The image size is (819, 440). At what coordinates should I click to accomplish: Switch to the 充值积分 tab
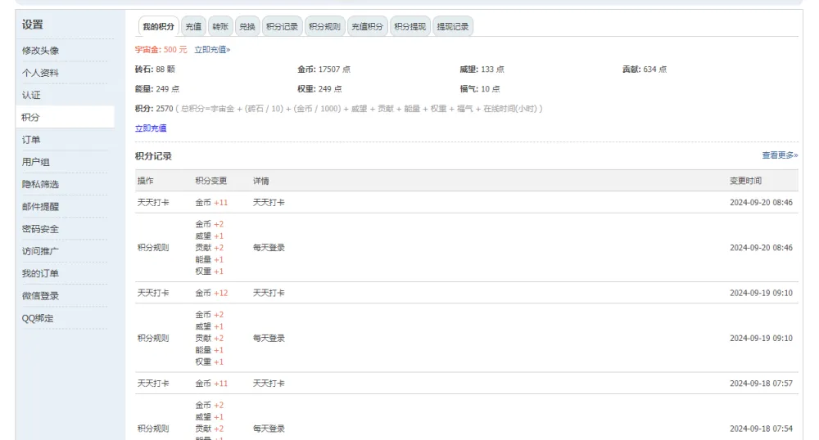coord(367,27)
